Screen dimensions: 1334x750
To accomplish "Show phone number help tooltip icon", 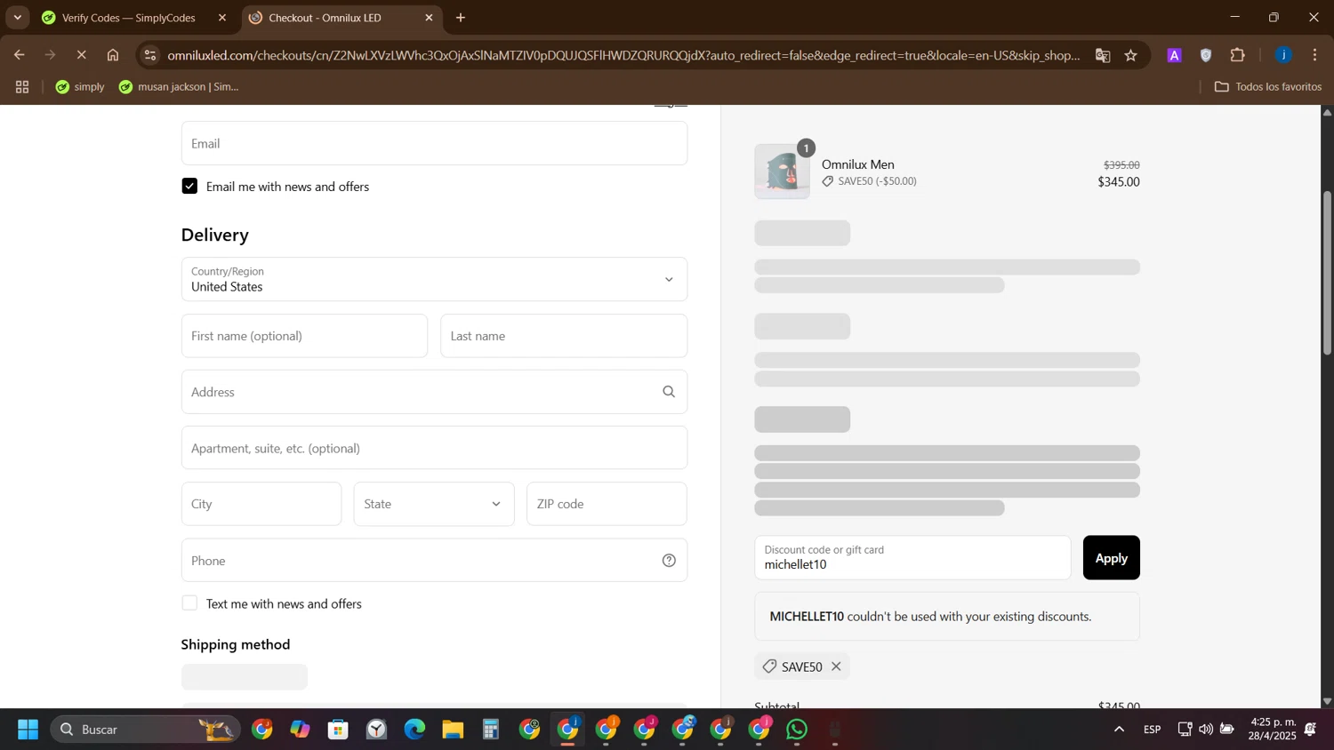I will 669,561.
